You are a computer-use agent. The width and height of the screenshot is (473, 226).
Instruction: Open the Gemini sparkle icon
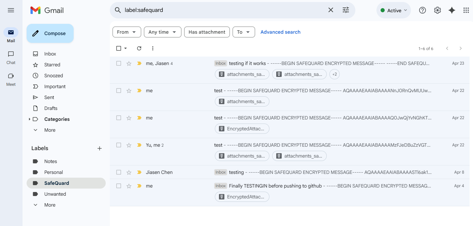coord(452,10)
